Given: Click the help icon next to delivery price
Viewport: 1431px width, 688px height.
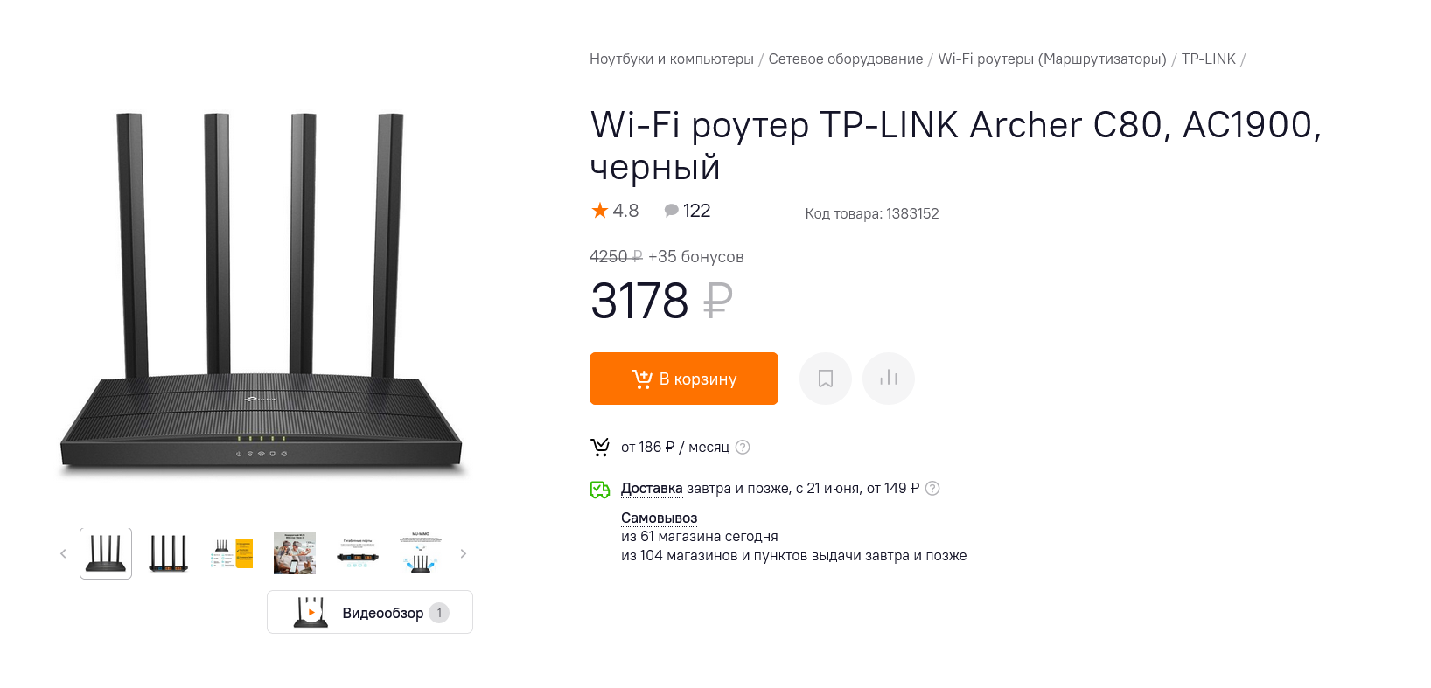Looking at the screenshot, I should point(932,489).
